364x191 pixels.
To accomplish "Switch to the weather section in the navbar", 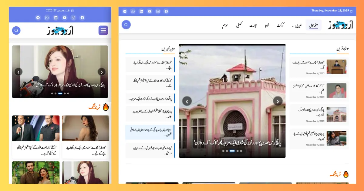I will coord(224,25).
